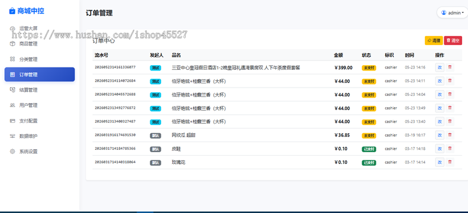This screenshot has height=213, width=468.
Task: Click order number 2026031714184785366
Action: click(x=115, y=149)
